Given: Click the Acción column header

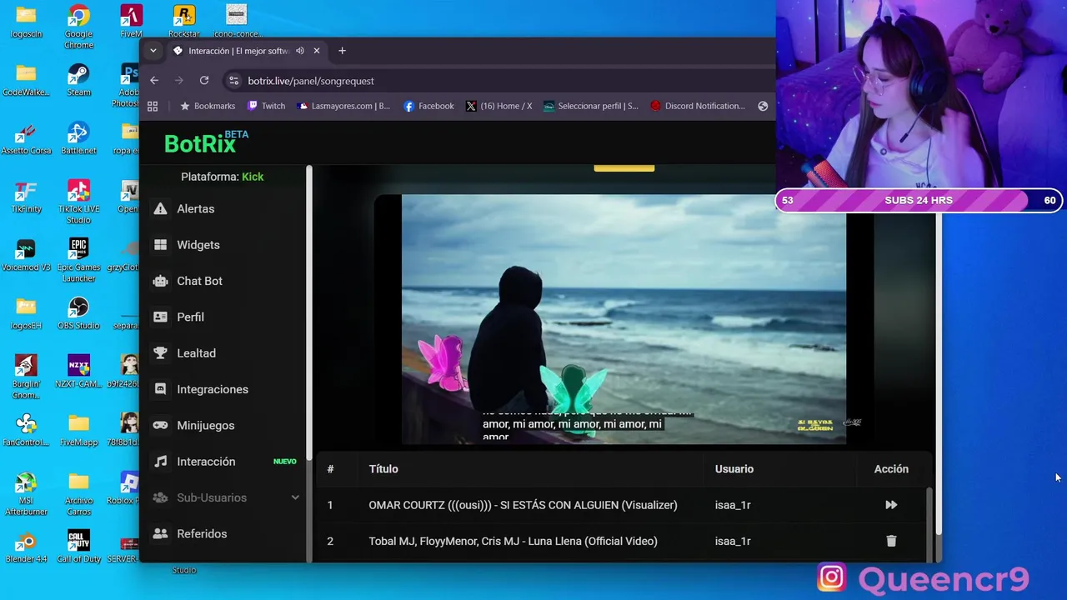Looking at the screenshot, I should point(891,469).
